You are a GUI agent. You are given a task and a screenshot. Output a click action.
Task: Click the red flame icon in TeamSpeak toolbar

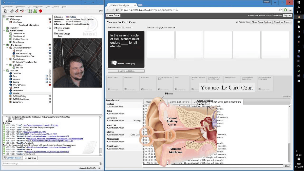40,11
